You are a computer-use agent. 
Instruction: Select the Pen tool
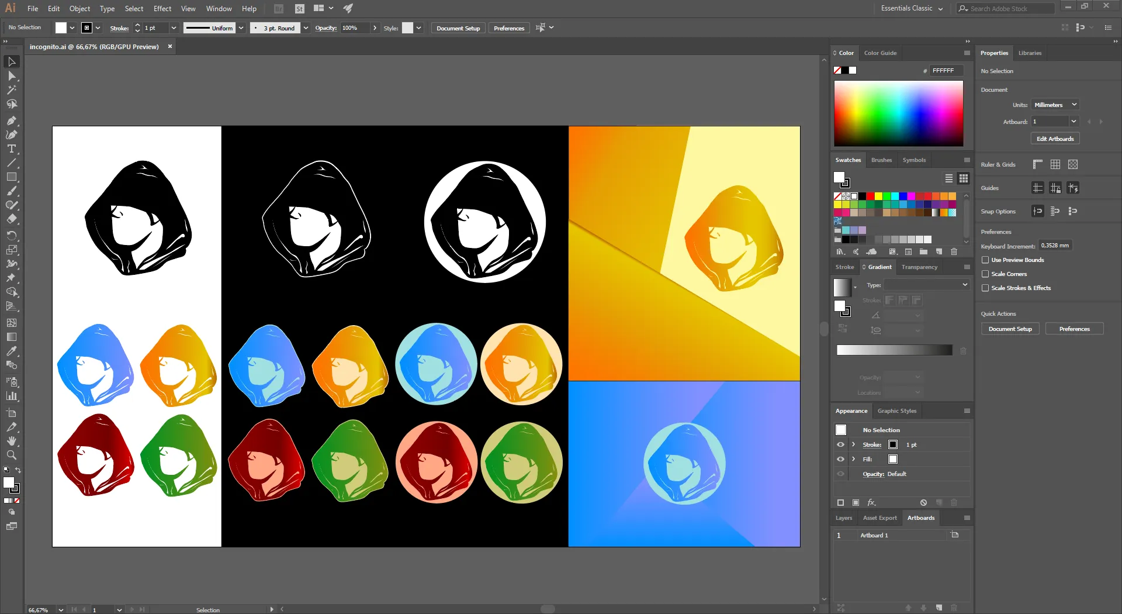[12, 120]
